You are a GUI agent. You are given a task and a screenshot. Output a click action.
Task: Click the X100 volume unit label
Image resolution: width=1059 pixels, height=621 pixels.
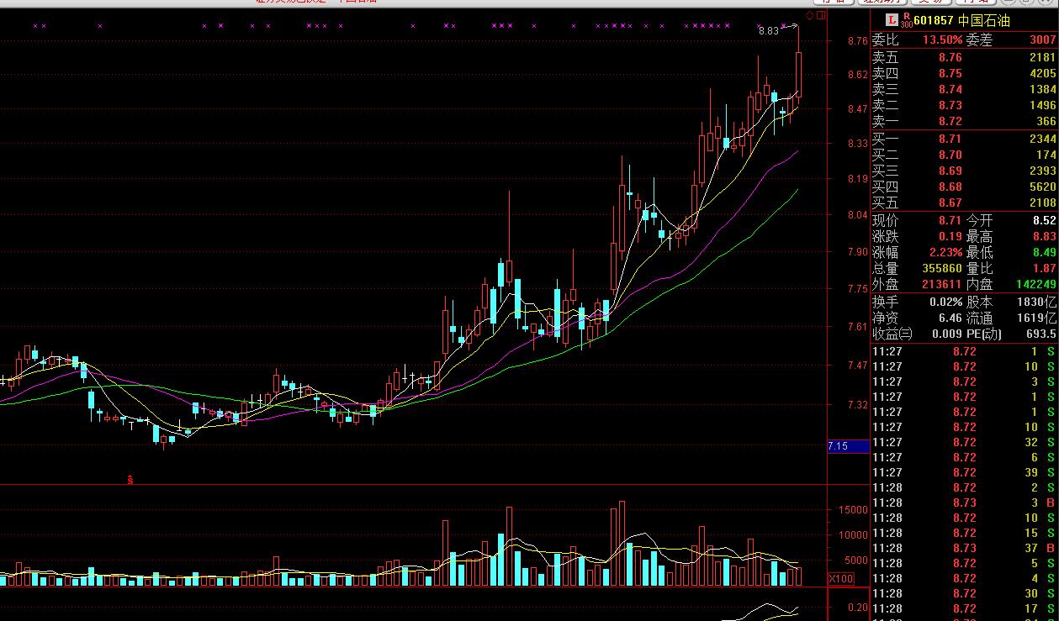click(x=839, y=579)
